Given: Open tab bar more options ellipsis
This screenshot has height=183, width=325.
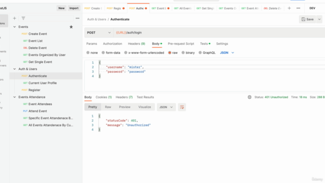Looking at the screenshot, I should click(298, 8).
